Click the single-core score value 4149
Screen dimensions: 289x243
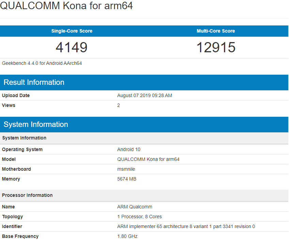71,47
